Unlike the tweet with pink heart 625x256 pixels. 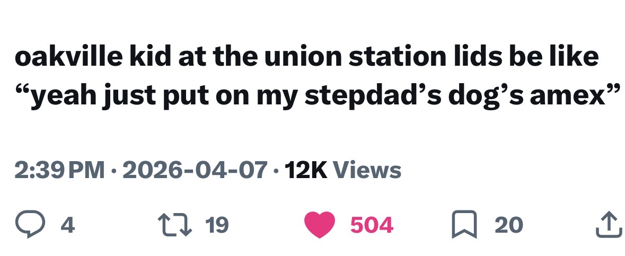pyautogui.click(x=320, y=225)
